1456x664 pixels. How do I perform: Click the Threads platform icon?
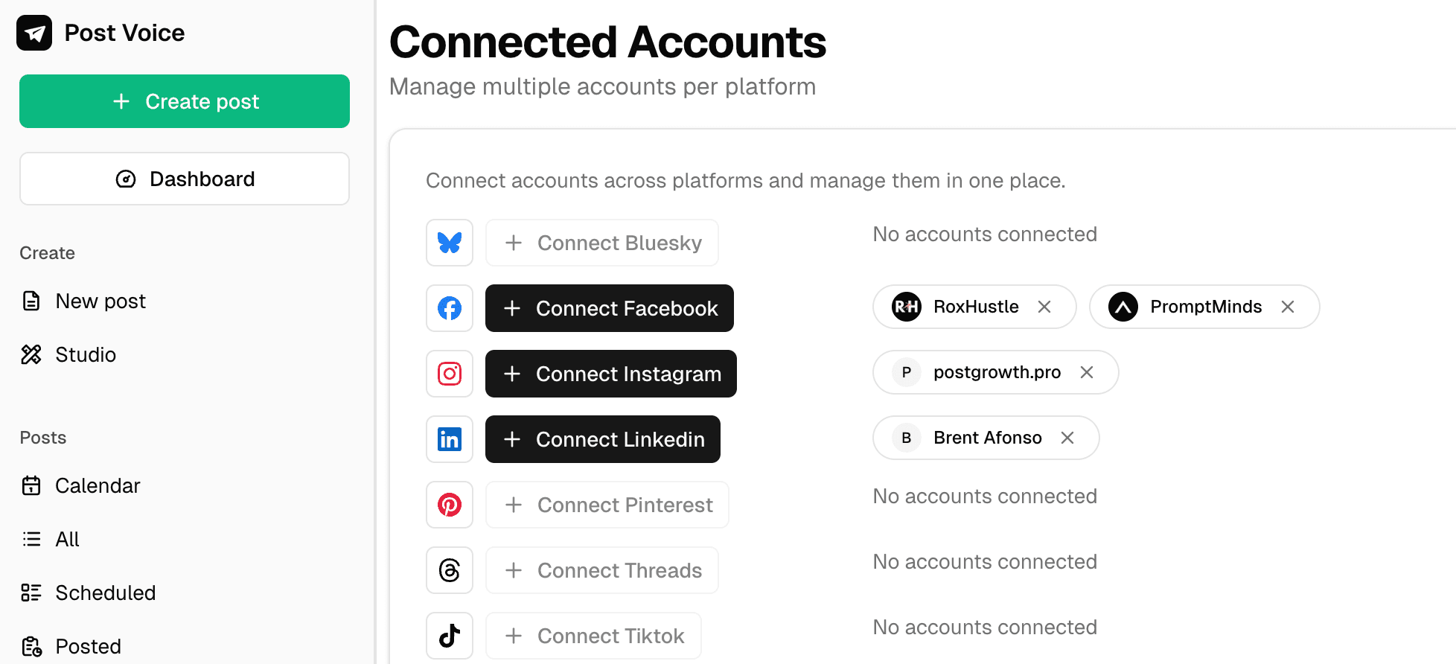click(x=450, y=570)
